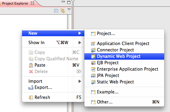Select Connector Project

(x=124, y=50)
